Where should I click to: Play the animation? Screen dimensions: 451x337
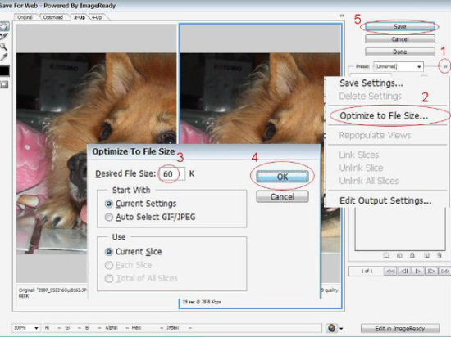[x=417, y=271]
